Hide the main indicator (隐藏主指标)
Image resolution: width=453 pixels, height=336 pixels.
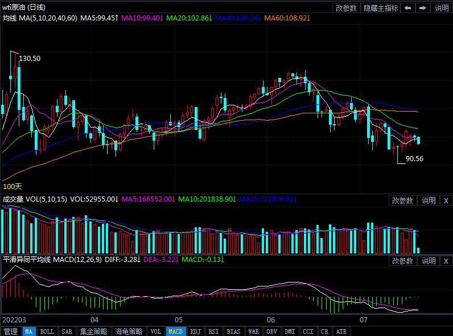pos(381,8)
